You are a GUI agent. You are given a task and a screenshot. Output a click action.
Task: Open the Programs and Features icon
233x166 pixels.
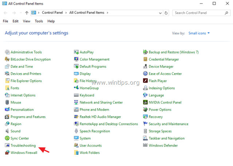click(7, 117)
